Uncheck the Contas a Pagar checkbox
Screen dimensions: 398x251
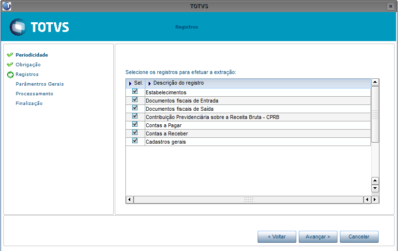(135, 124)
